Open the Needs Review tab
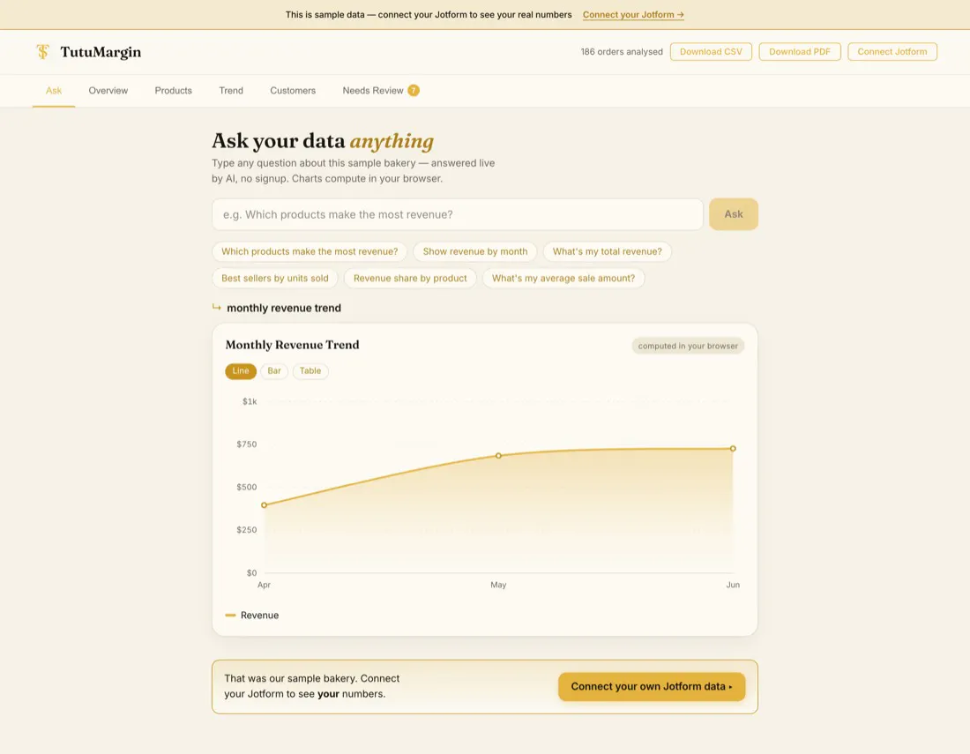 point(380,90)
